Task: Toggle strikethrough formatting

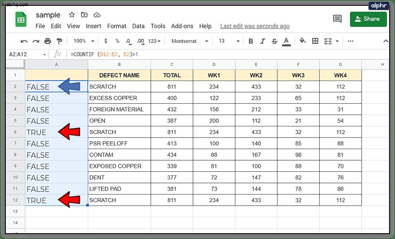Action: click(x=274, y=41)
